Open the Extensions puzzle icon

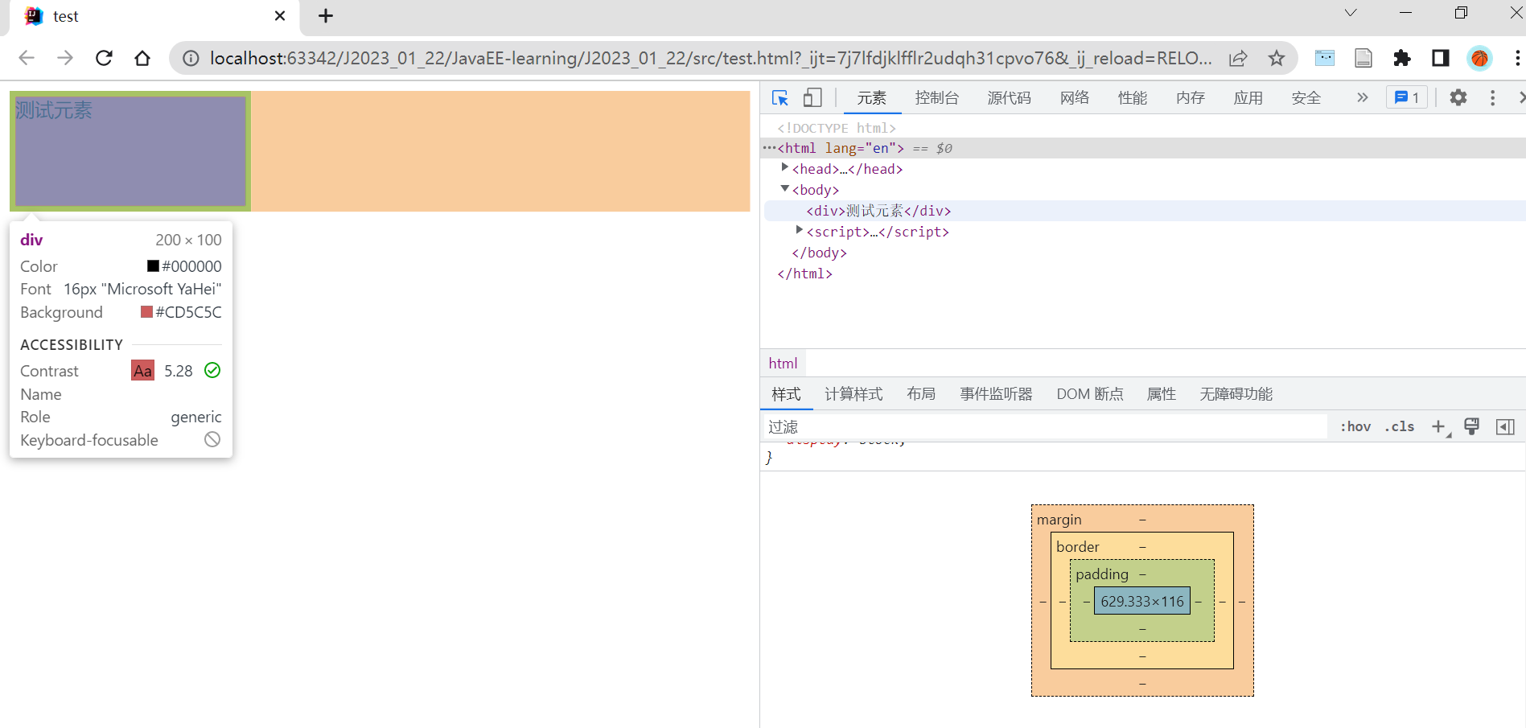[1402, 58]
